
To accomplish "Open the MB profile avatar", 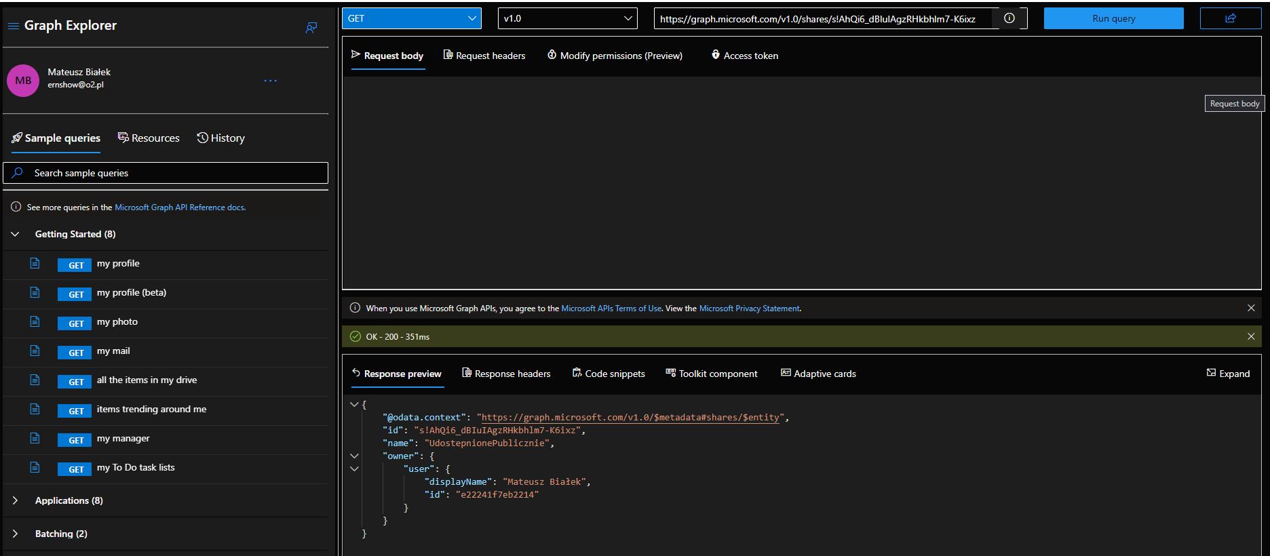I will pyautogui.click(x=23, y=81).
